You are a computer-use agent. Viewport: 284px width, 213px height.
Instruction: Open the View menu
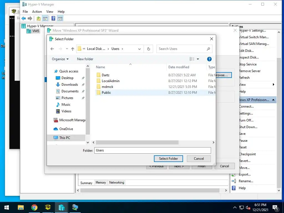[50, 12]
